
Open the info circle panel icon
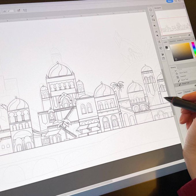(x=150, y=10)
